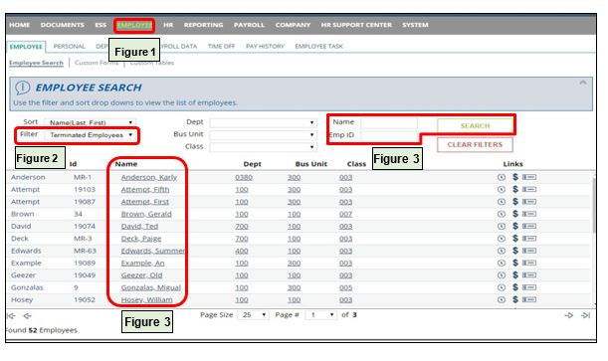Open the Employee Search sub-link
The image size is (608, 361).
coord(36,63)
